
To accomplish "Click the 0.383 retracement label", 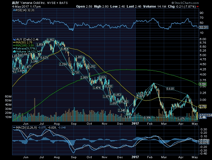I will (125, 102).
